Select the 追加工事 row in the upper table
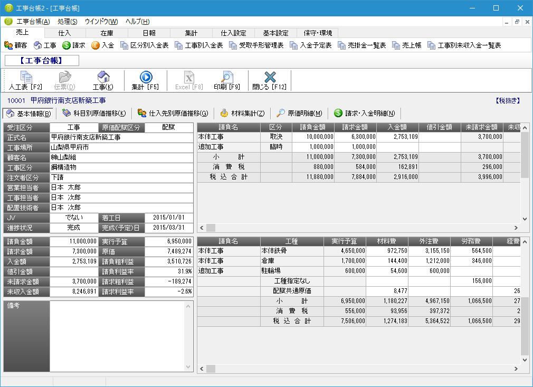The height and width of the screenshot is (387, 533). click(359, 147)
